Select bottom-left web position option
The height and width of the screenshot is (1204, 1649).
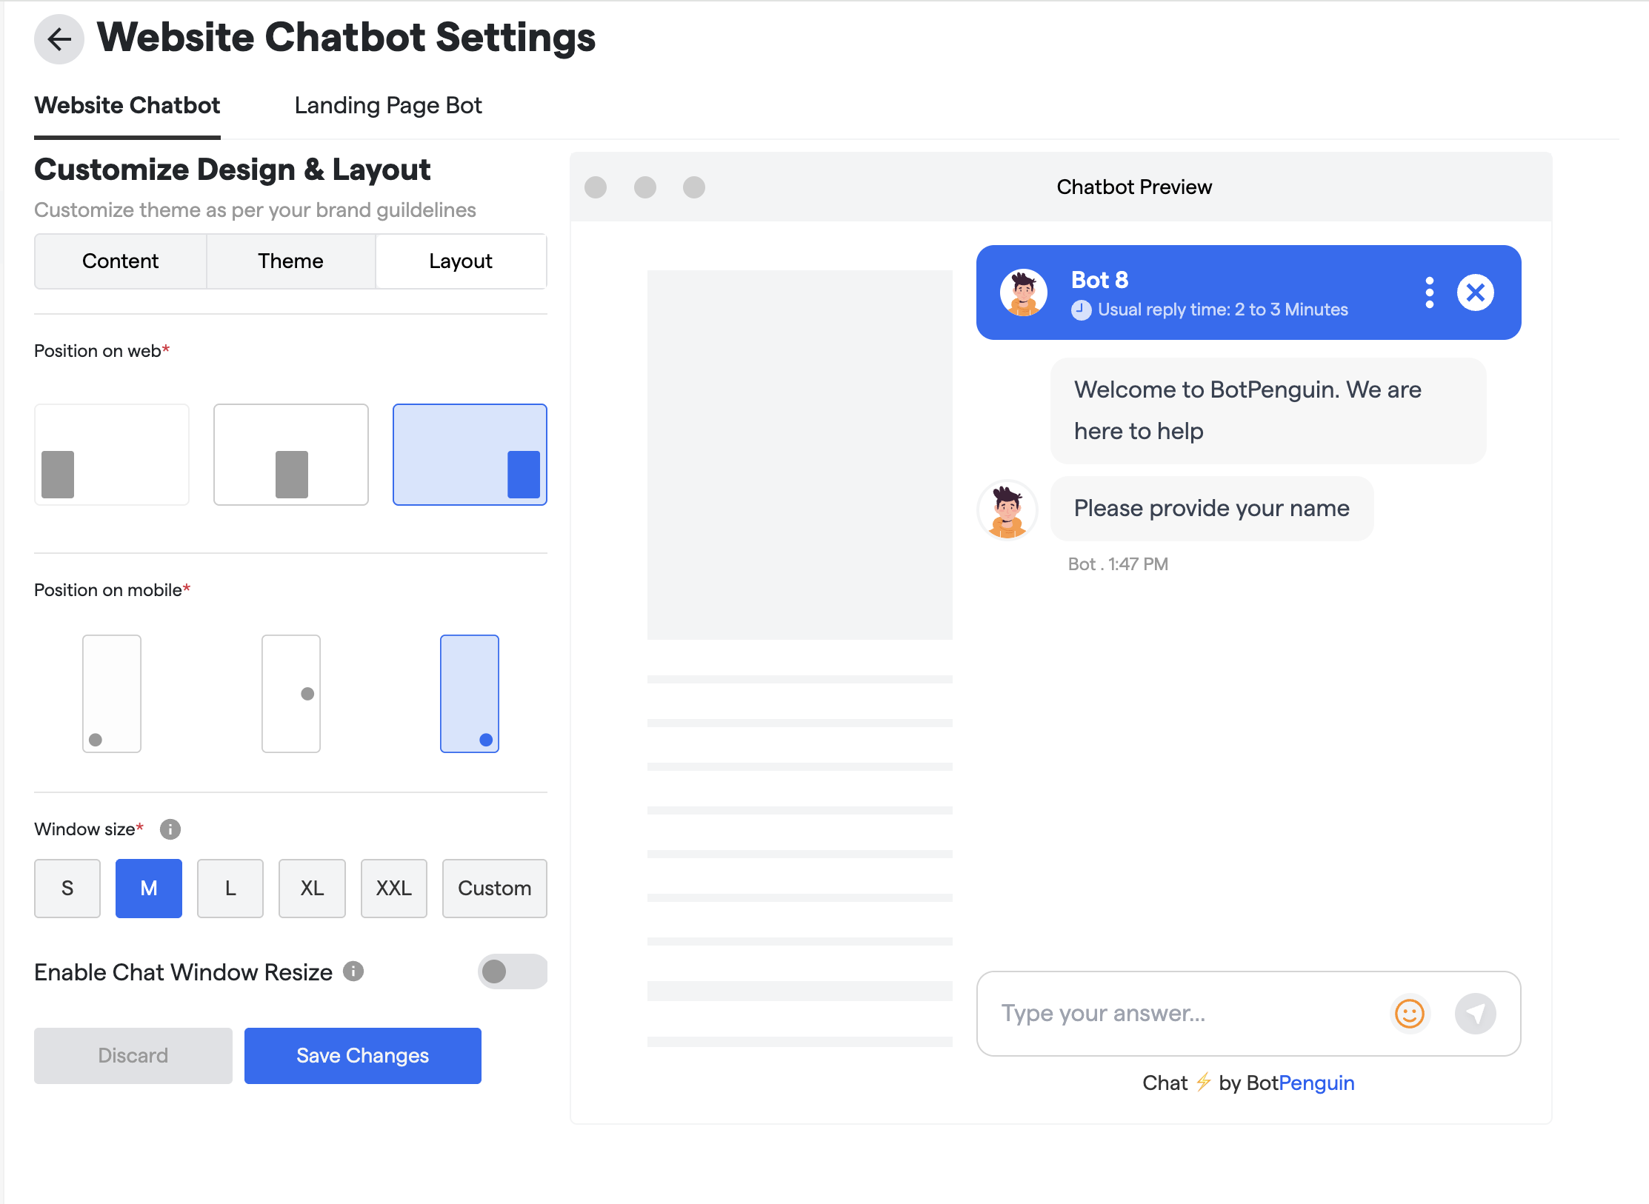coord(112,455)
